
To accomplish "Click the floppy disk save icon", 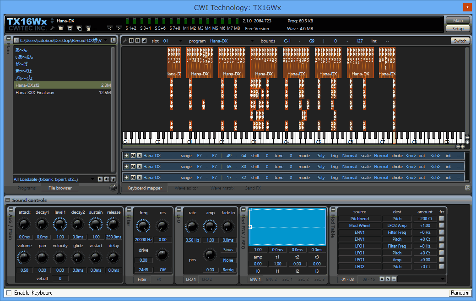I will pyautogui.click(x=70, y=28).
